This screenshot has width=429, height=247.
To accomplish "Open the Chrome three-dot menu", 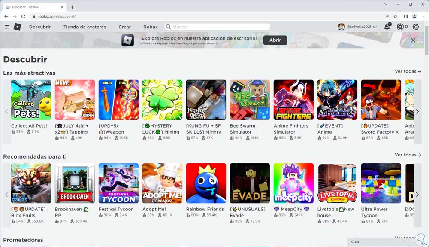I will click(423, 16).
